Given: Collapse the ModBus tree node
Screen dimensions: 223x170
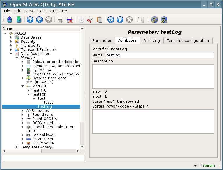Looking at the screenshot, I should (22, 86).
